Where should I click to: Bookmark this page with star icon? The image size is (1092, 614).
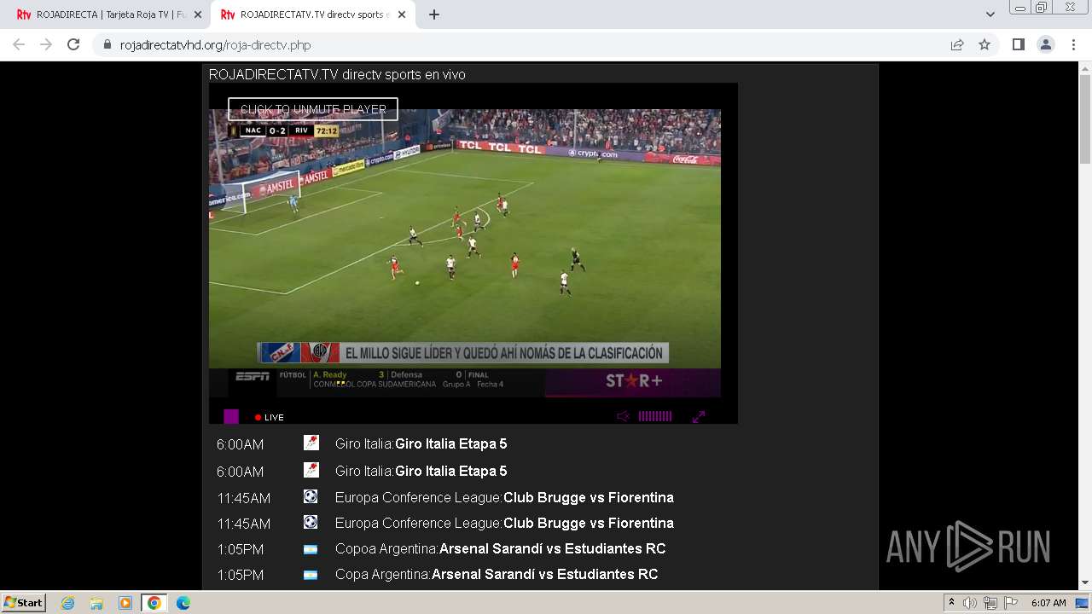(985, 44)
